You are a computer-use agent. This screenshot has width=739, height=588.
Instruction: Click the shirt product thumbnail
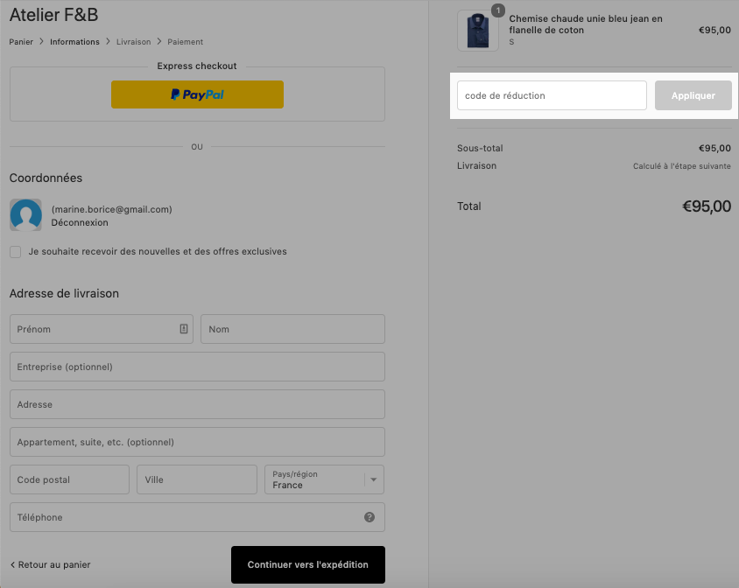[478, 31]
